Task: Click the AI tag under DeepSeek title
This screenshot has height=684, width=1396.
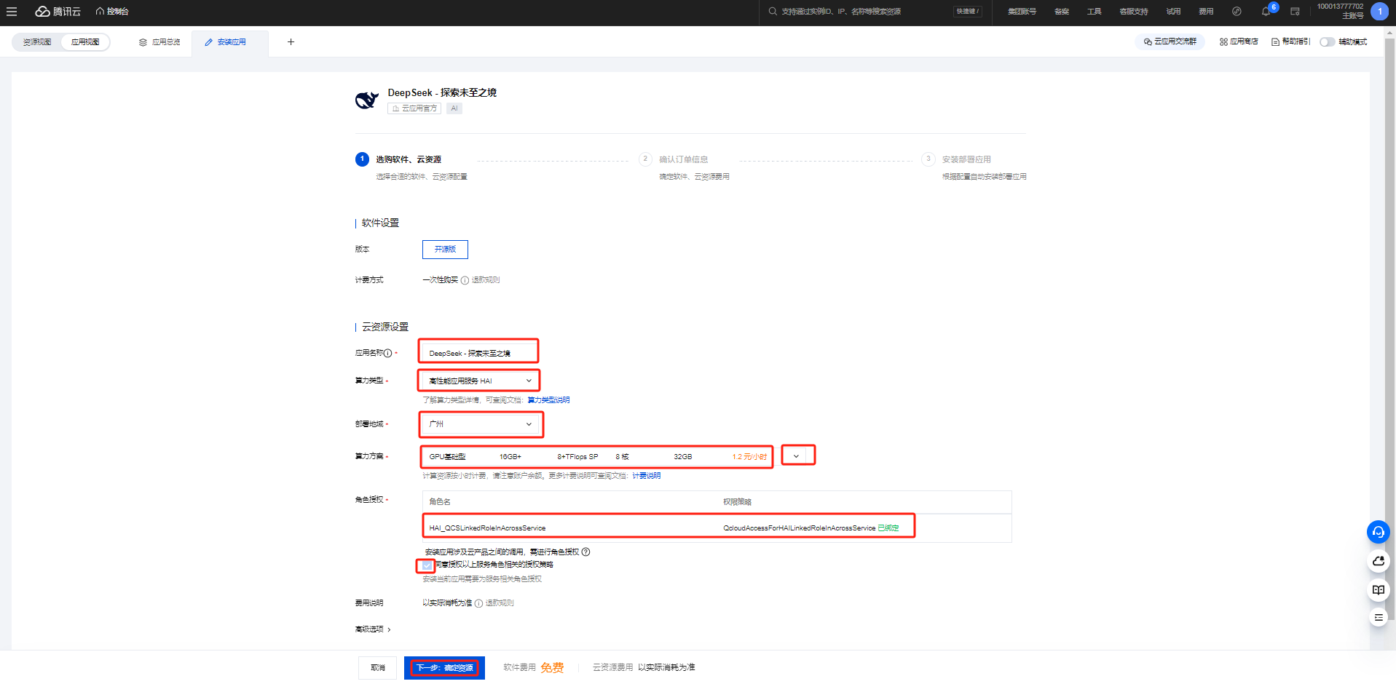Action: coord(454,108)
